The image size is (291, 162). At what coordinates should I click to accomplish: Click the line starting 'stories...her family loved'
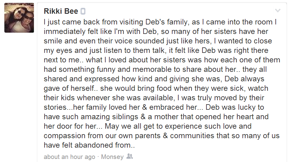pyautogui.click(x=154, y=108)
